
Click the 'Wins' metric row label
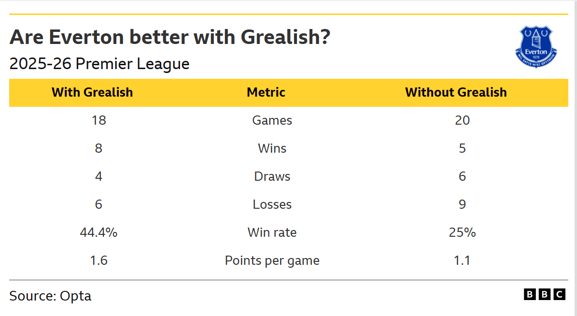click(x=272, y=148)
